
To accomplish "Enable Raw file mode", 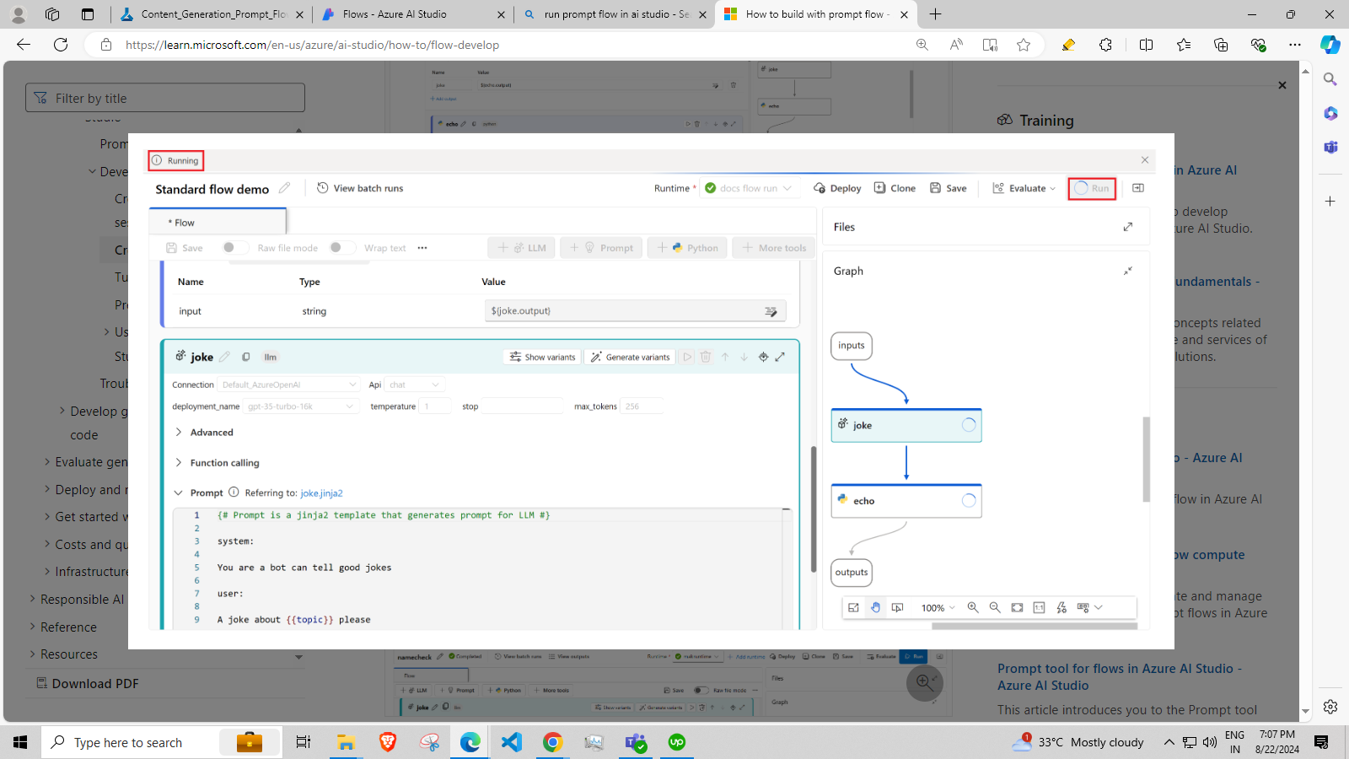I will (x=235, y=247).
